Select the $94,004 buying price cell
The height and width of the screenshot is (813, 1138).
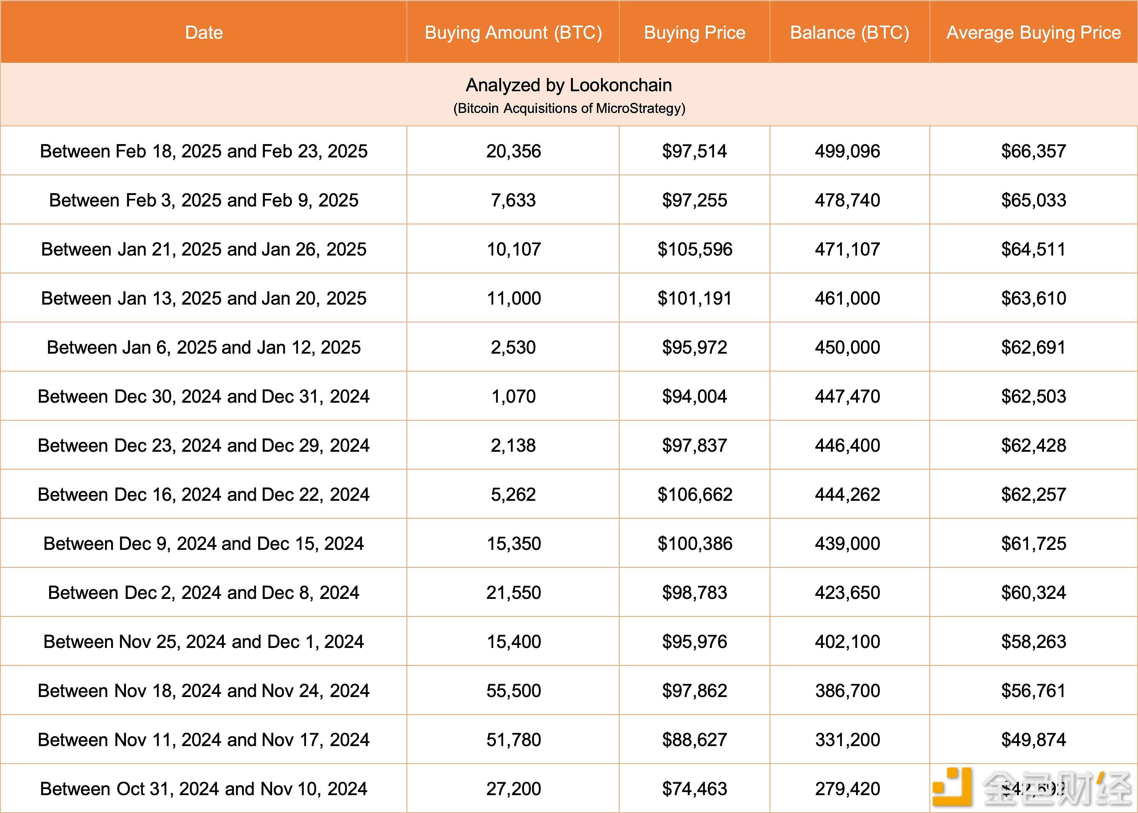(695, 396)
